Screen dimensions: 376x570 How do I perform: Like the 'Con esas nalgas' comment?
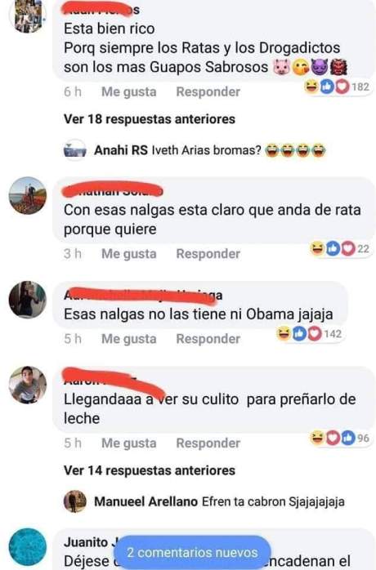coord(129,254)
